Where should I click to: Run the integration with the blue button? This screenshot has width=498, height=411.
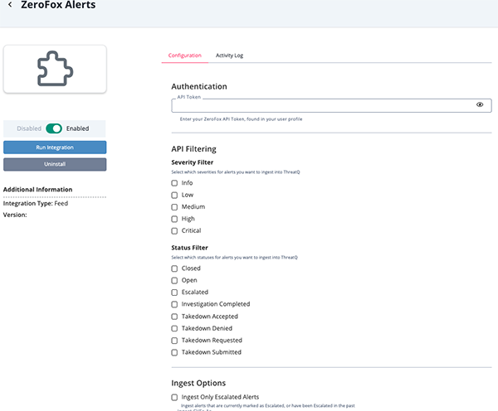pyautogui.click(x=55, y=147)
